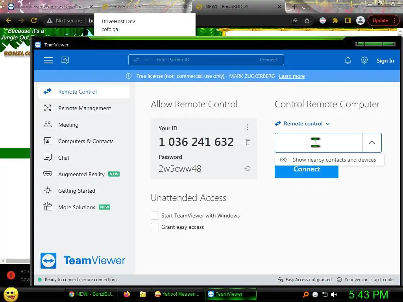The image size is (403, 302).
Task: Click the share page icon in Chrome toolbar
Action: [294, 20]
